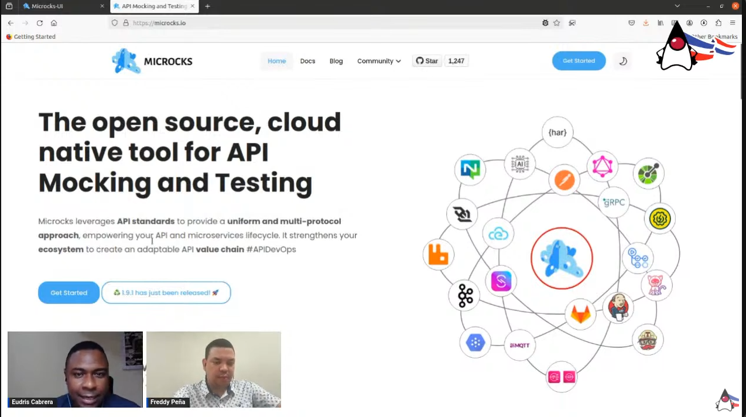Click Get Started in the top navigation bar
Viewport: 746px width, 417px height.
click(579, 61)
